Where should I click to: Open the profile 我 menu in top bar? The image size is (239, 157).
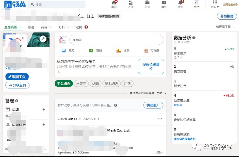pyautogui.click(x=197, y=4)
